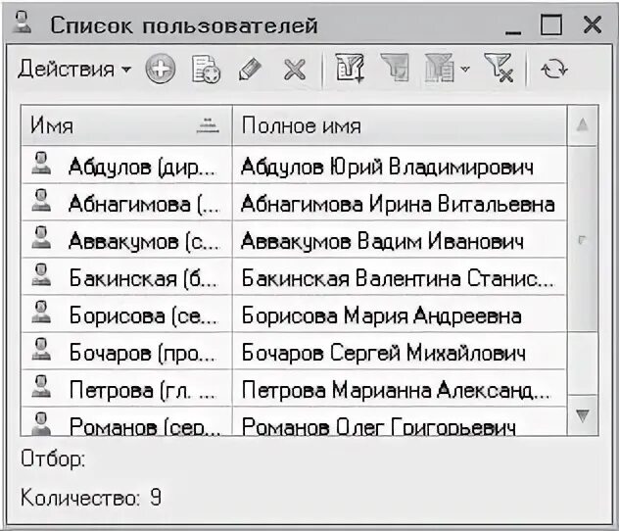This screenshot has width=619, height=531.
Task: Click the scrollbar down arrow
Action: coord(583,415)
